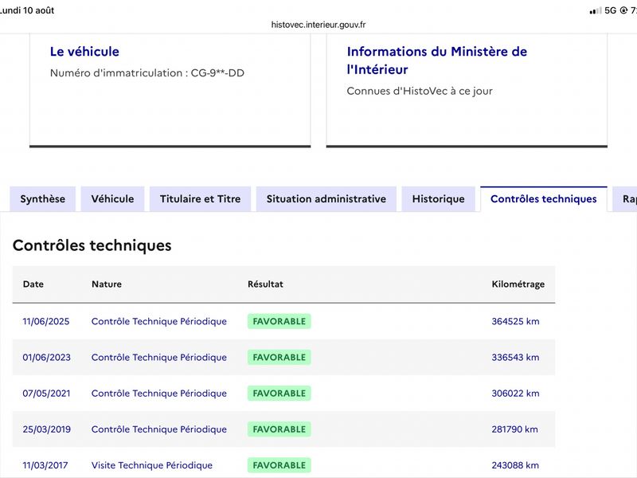
Task: Tap the 5G network indicator
Action: 610,10
